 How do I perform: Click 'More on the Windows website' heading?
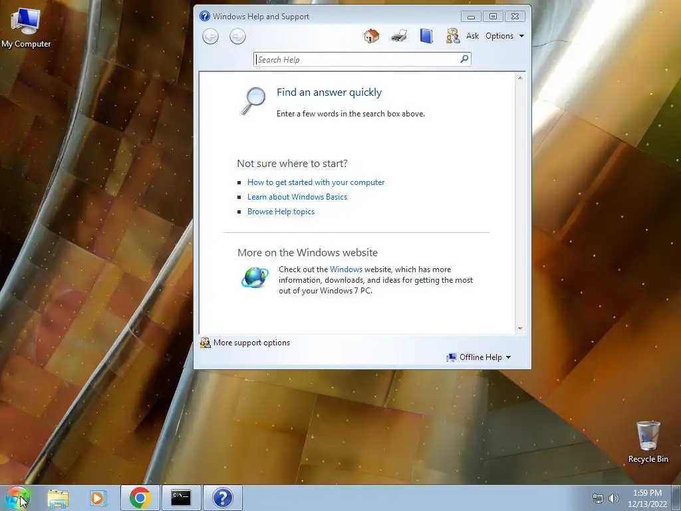click(x=307, y=252)
